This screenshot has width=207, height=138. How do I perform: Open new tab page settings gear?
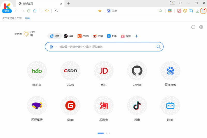[x=201, y=27]
